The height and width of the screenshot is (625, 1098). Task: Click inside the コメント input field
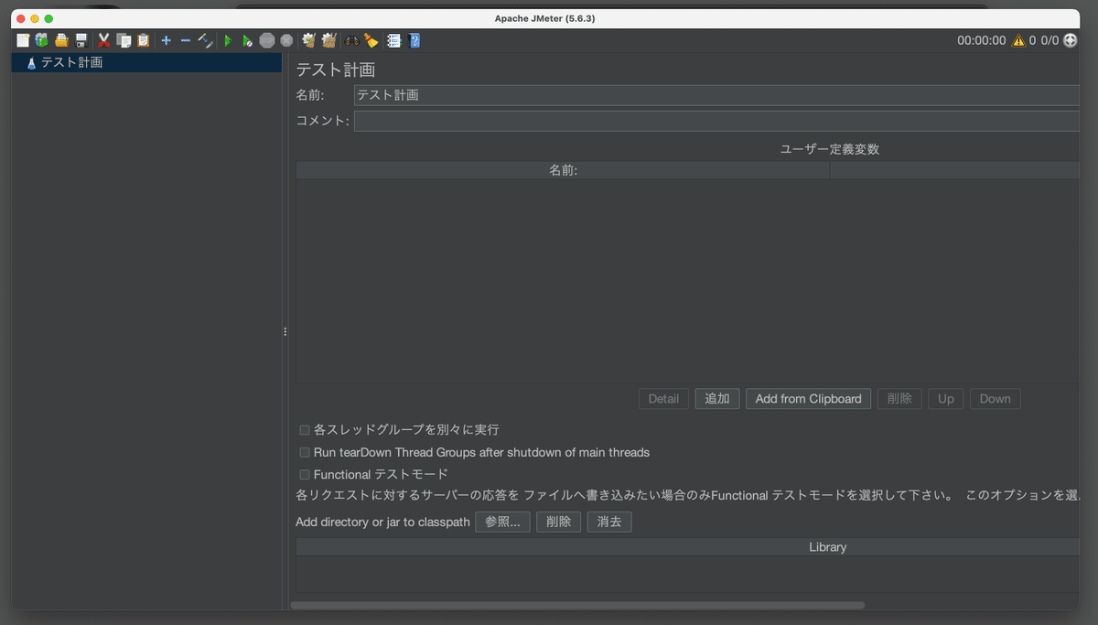pyautogui.click(x=640, y=120)
